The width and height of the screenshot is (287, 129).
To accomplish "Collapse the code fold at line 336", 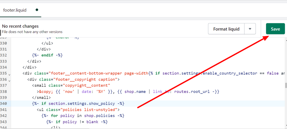I will 9,81.
